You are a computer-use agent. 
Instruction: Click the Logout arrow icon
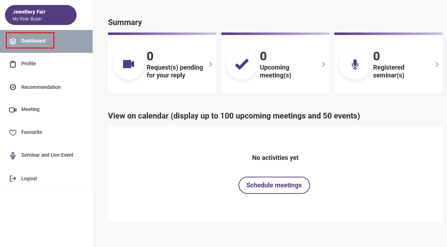click(x=13, y=178)
